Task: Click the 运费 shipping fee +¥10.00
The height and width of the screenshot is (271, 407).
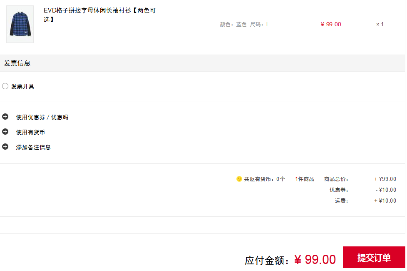Action: (x=385, y=201)
